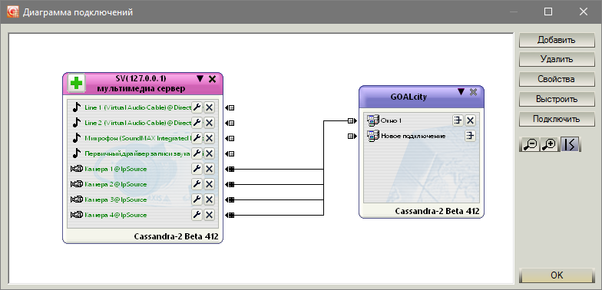Viewport: 602px width, 290px height.
Task: Click output connector of Line 2 audio
Action: [x=230, y=123]
